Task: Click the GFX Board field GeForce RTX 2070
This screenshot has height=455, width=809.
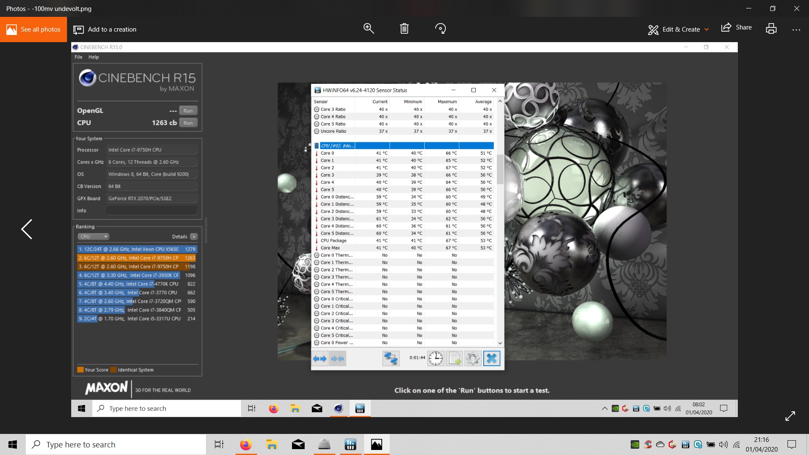Action: point(152,198)
